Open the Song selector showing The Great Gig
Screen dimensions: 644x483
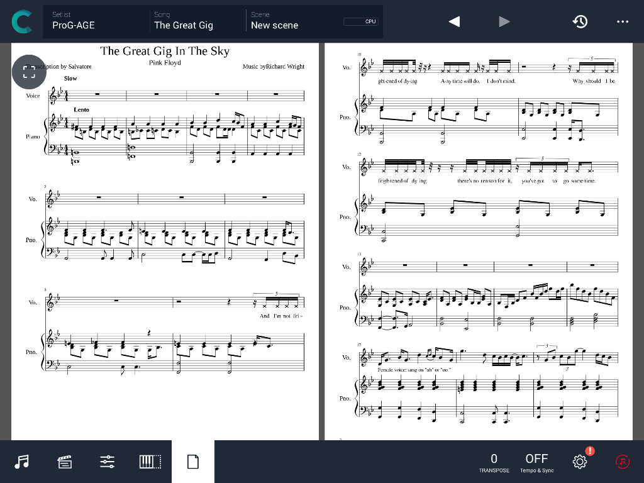pyautogui.click(x=198, y=21)
